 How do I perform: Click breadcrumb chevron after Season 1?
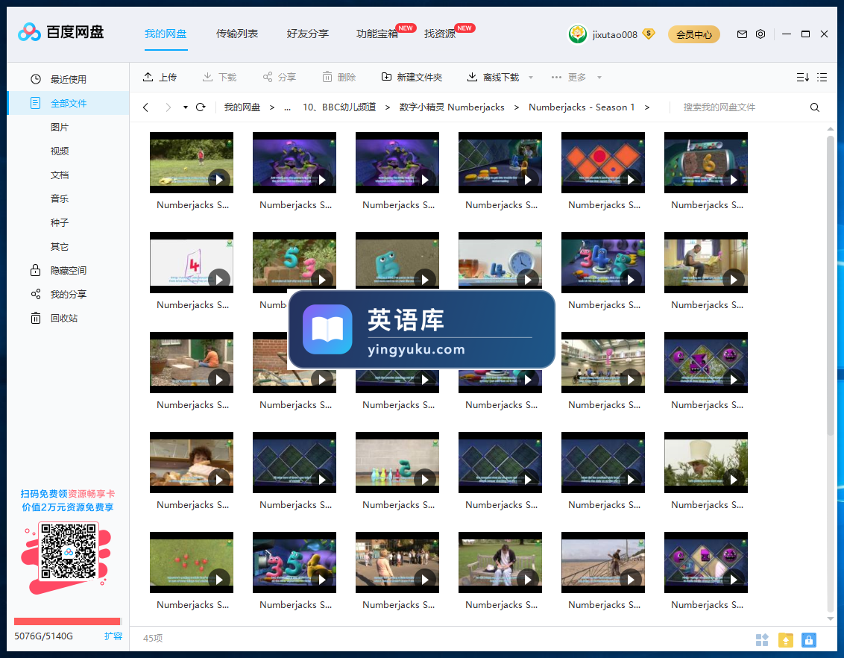647,107
